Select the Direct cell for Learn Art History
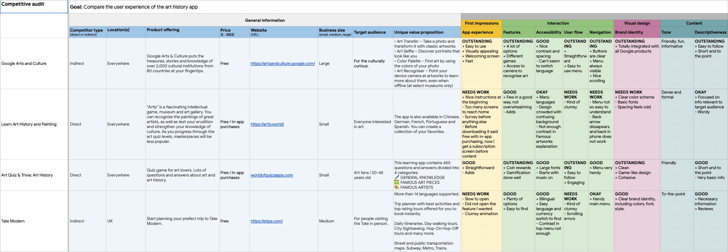728x252 pixels. pos(88,124)
